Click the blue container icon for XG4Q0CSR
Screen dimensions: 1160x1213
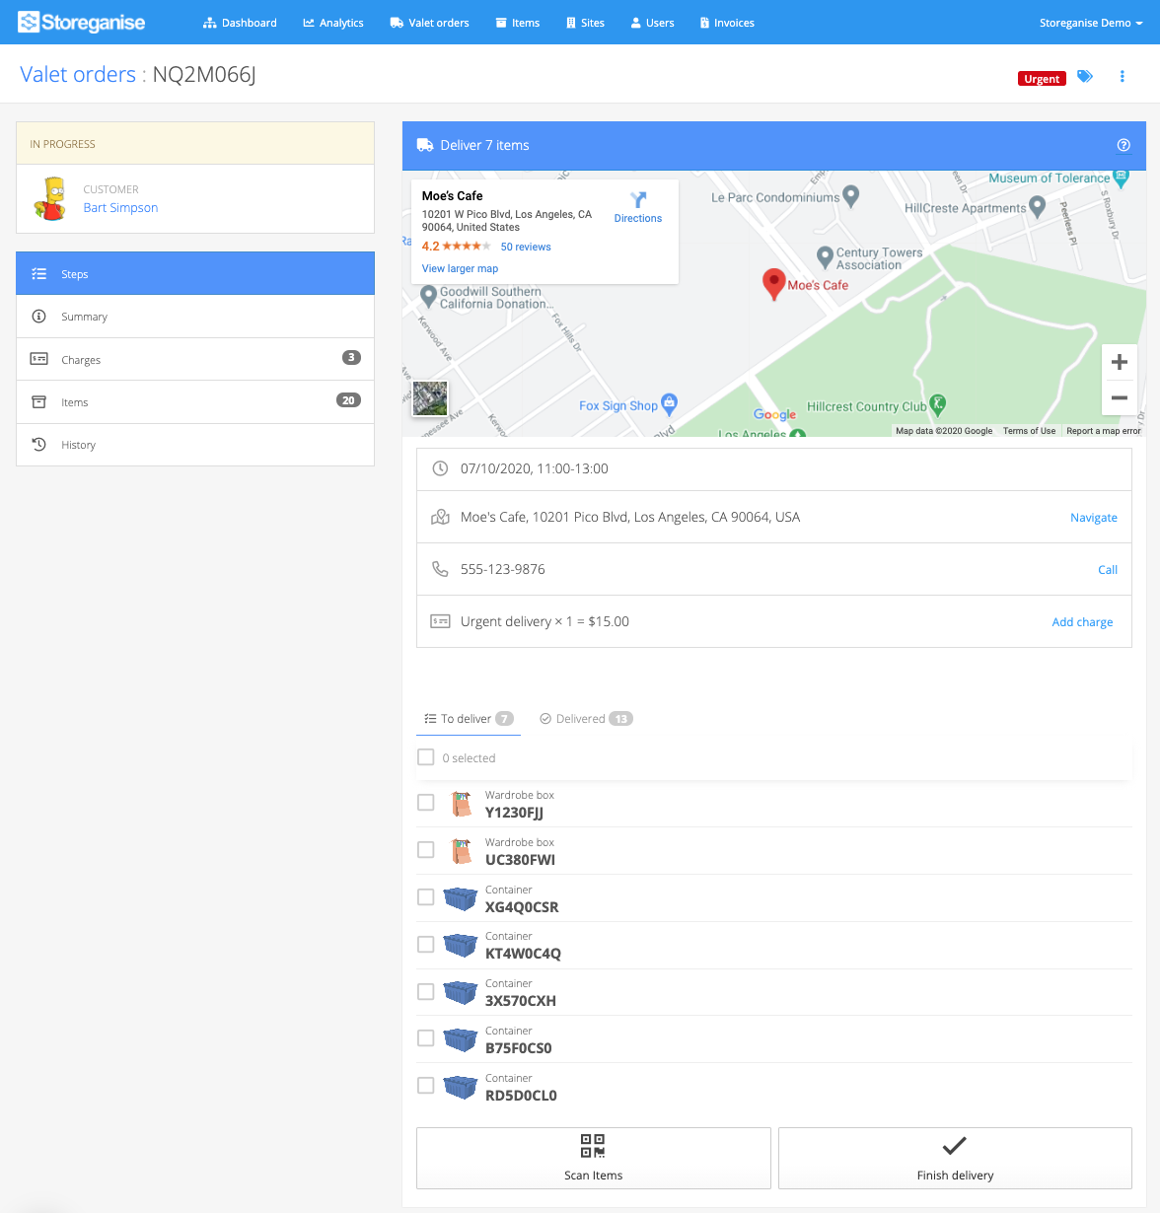pyautogui.click(x=461, y=897)
